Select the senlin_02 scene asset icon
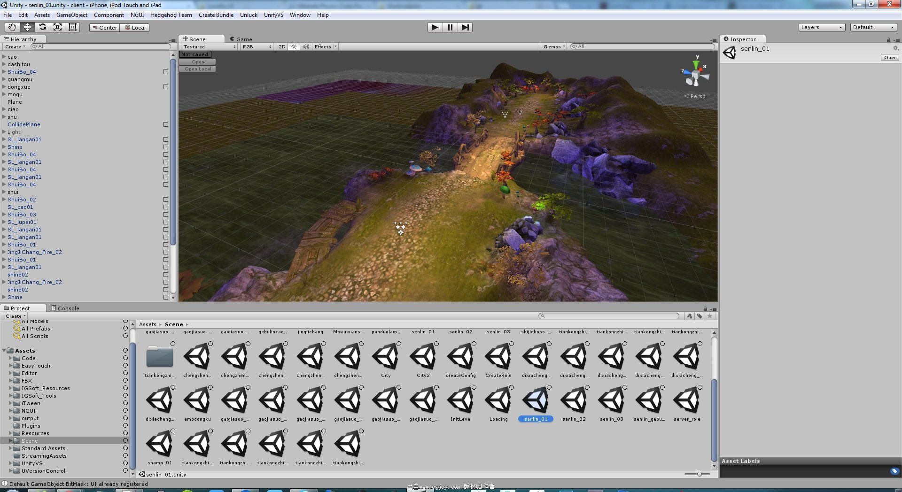 click(x=574, y=400)
